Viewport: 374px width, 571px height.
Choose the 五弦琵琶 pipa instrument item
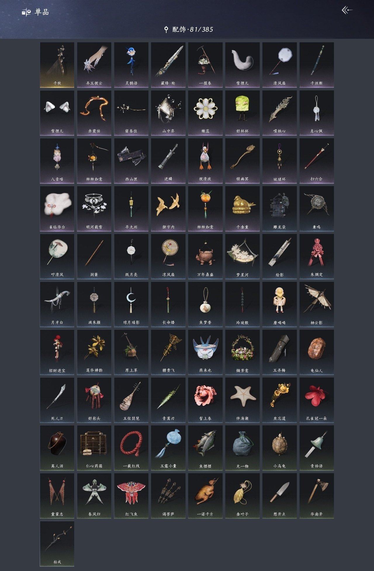coord(131,400)
